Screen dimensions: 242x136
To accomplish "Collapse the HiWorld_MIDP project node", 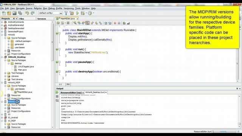I will tap(2, 82).
